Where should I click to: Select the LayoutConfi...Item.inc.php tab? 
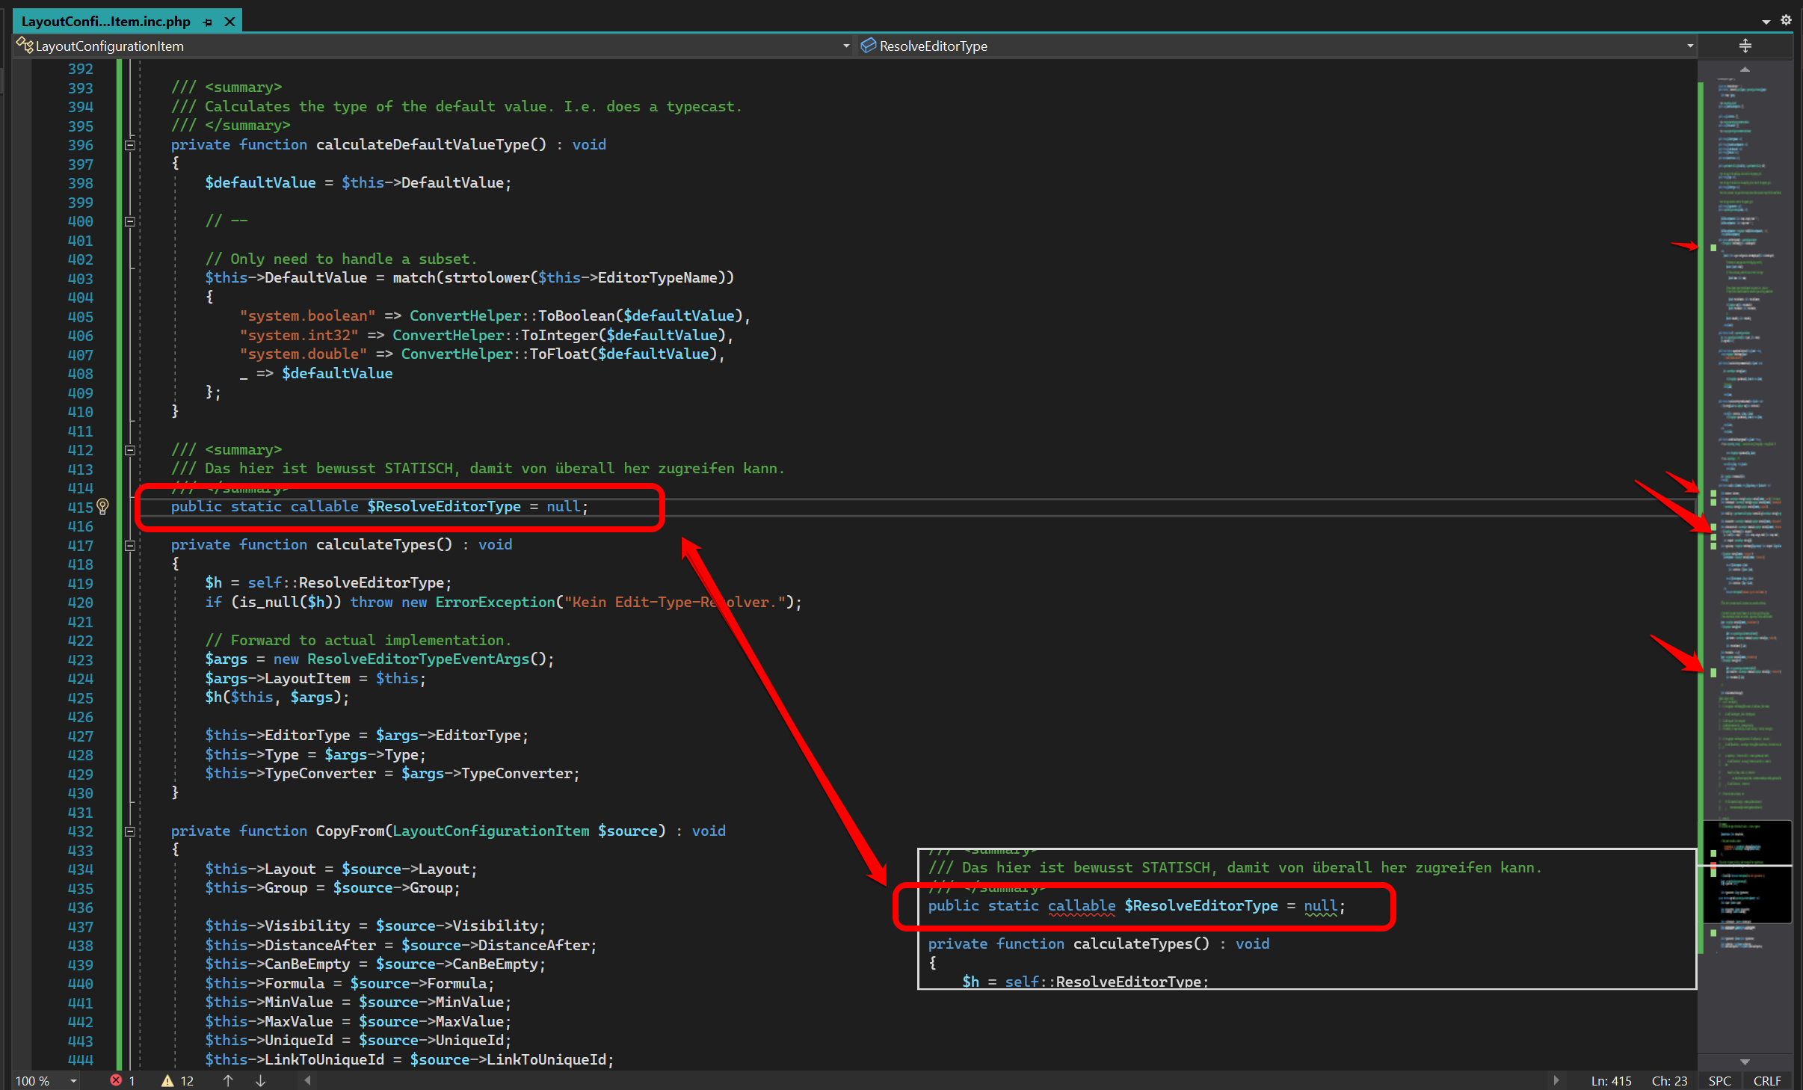pyautogui.click(x=105, y=22)
